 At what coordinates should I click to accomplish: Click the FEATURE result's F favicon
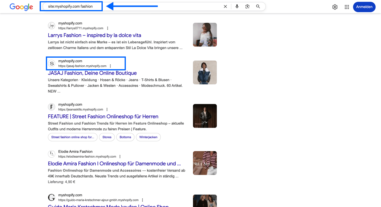coord(52,107)
